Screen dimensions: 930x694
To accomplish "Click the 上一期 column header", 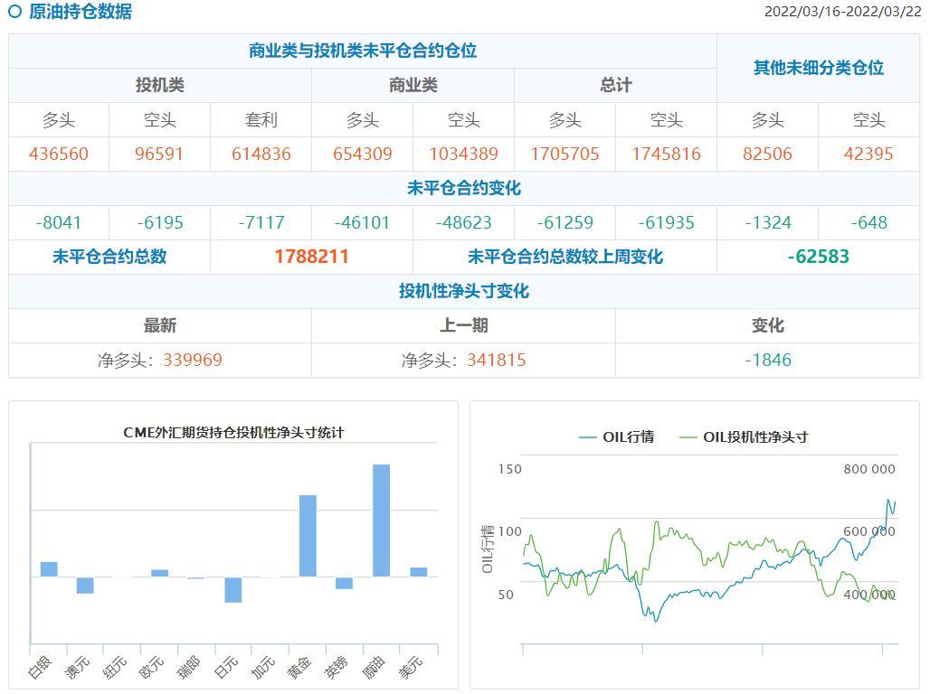I will coord(463,325).
